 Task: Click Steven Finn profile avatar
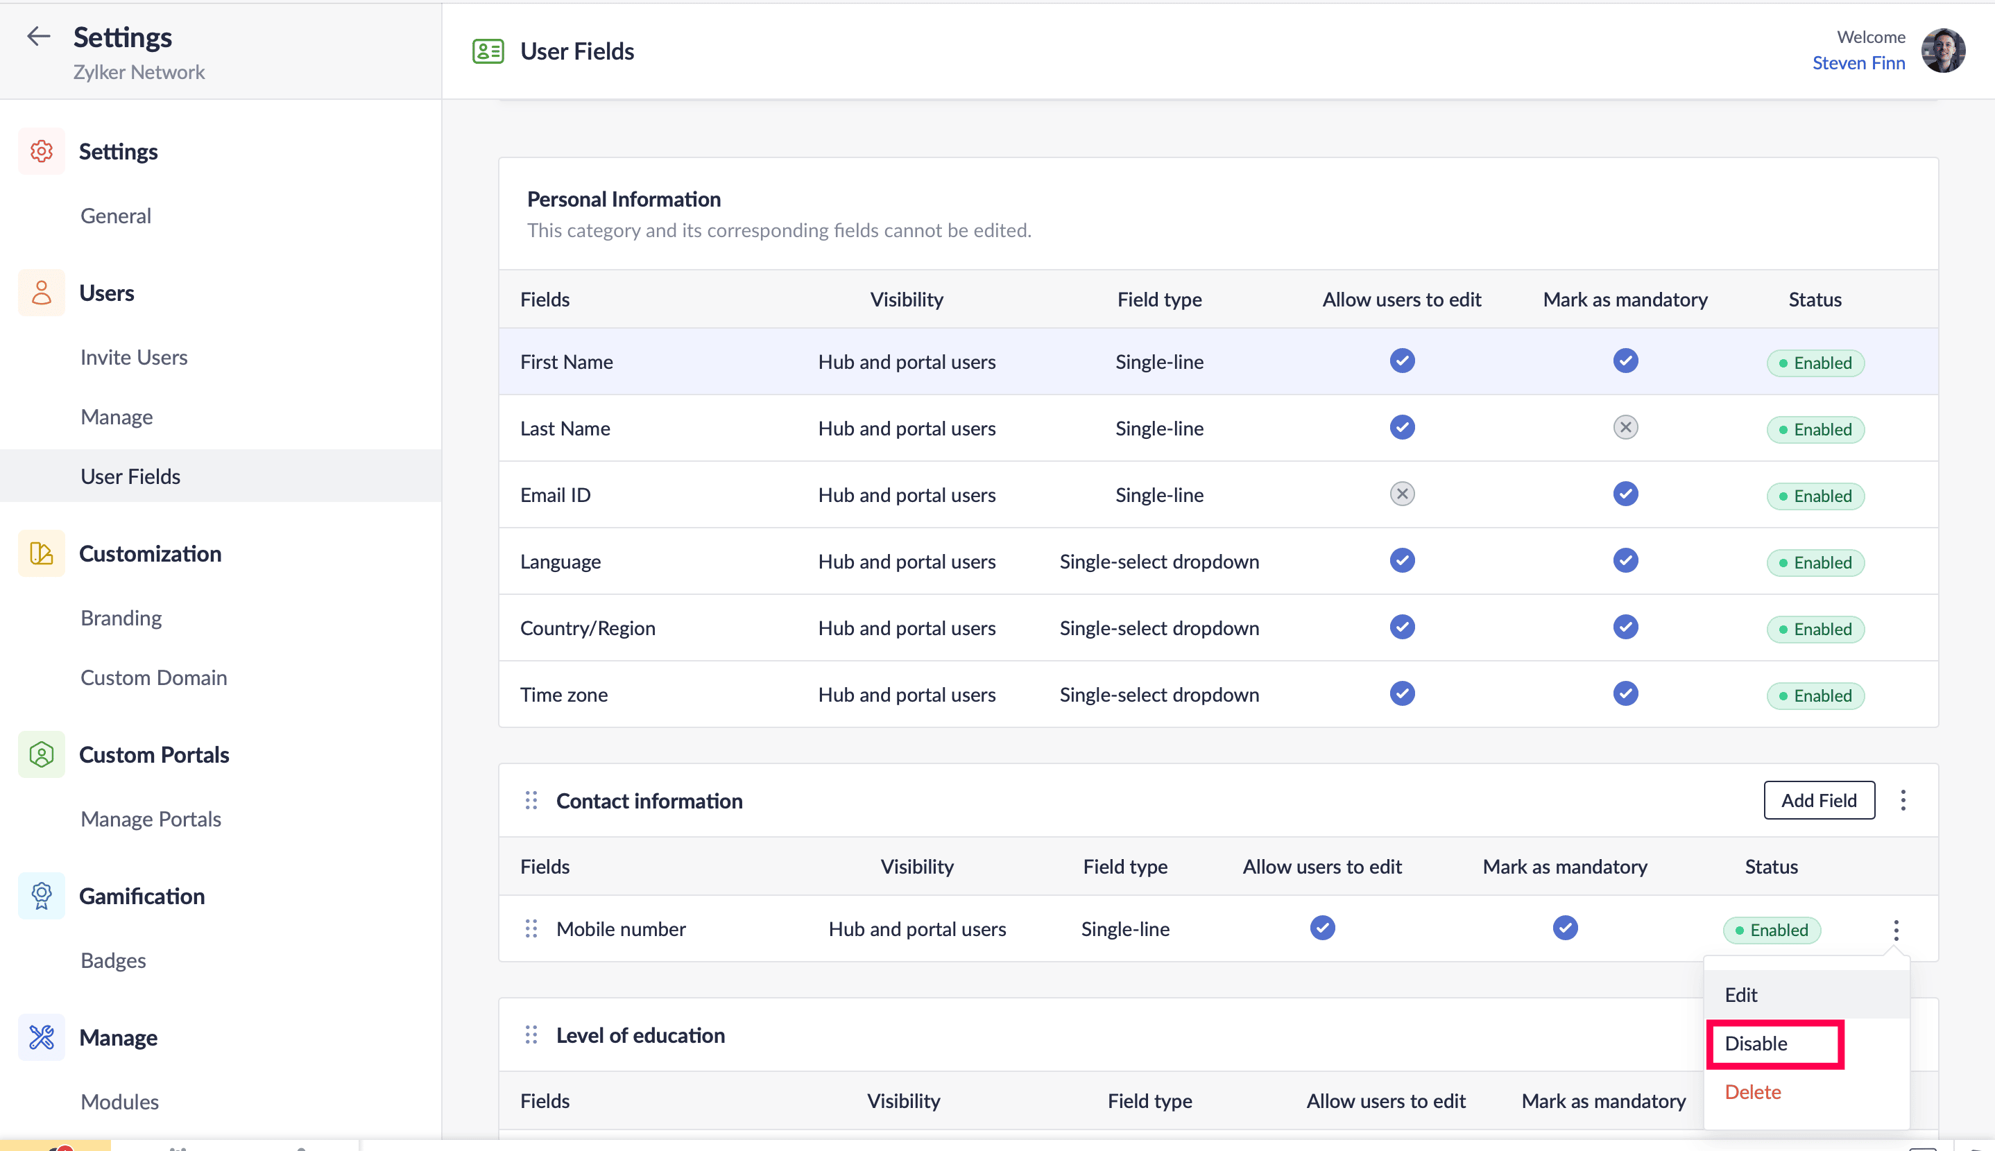pyautogui.click(x=1944, y=51)
